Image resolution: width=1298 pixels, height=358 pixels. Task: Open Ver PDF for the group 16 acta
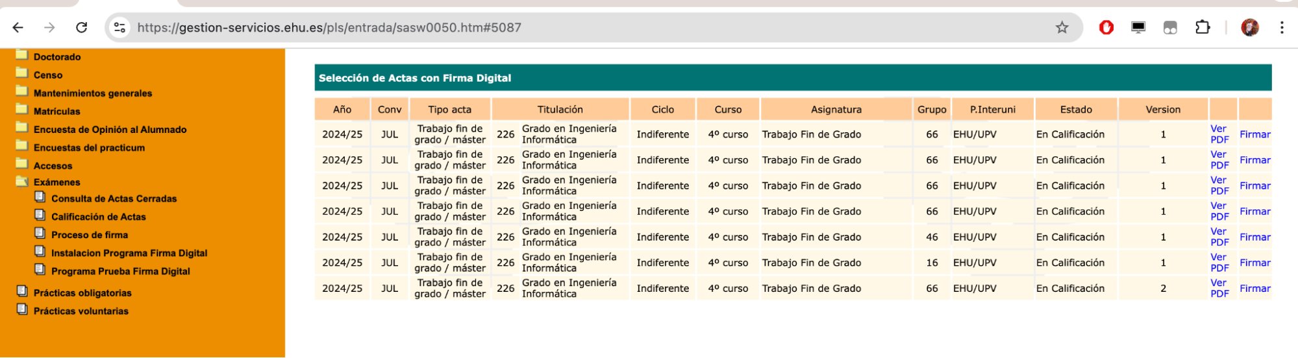pos(1219,263)
